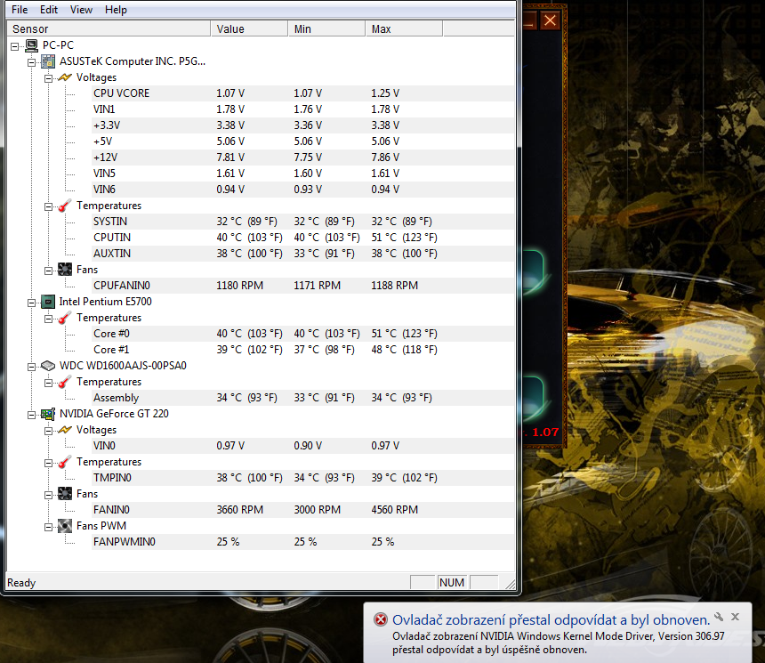
Task: Select the +5V row
Action: (x=302, y=141)
